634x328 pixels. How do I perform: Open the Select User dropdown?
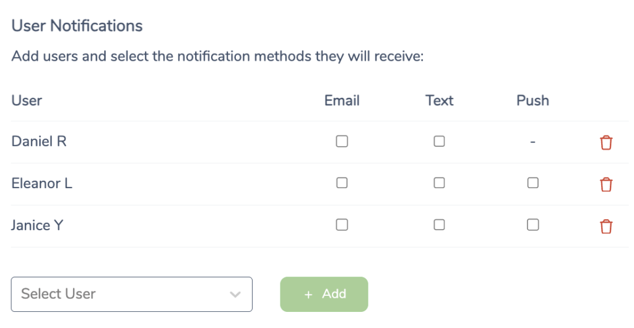click(x=132, y=294)
